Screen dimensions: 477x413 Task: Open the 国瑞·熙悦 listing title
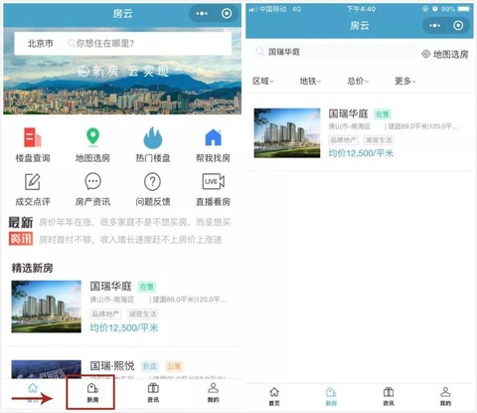point(112,366)
